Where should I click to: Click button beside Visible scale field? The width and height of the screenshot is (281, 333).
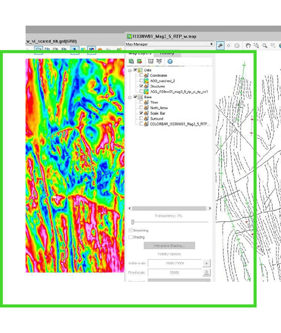click(206, 263)
